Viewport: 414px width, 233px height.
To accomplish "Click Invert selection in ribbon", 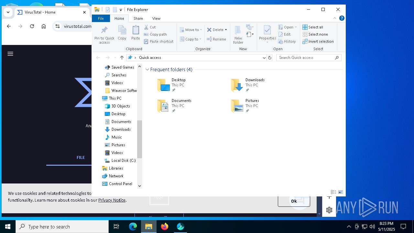I will (318, 41).
